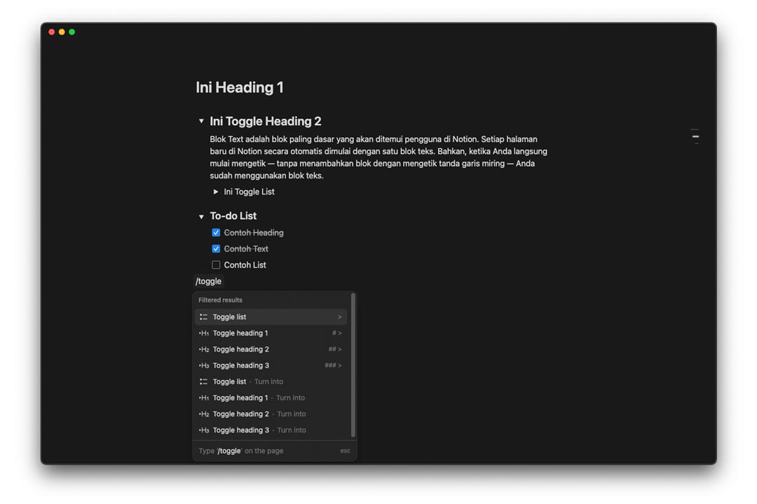Collapse the Ini Toggle Heading 2 section
The width and height of the screenshot is (757, 504).
click(x=201, y=122)
